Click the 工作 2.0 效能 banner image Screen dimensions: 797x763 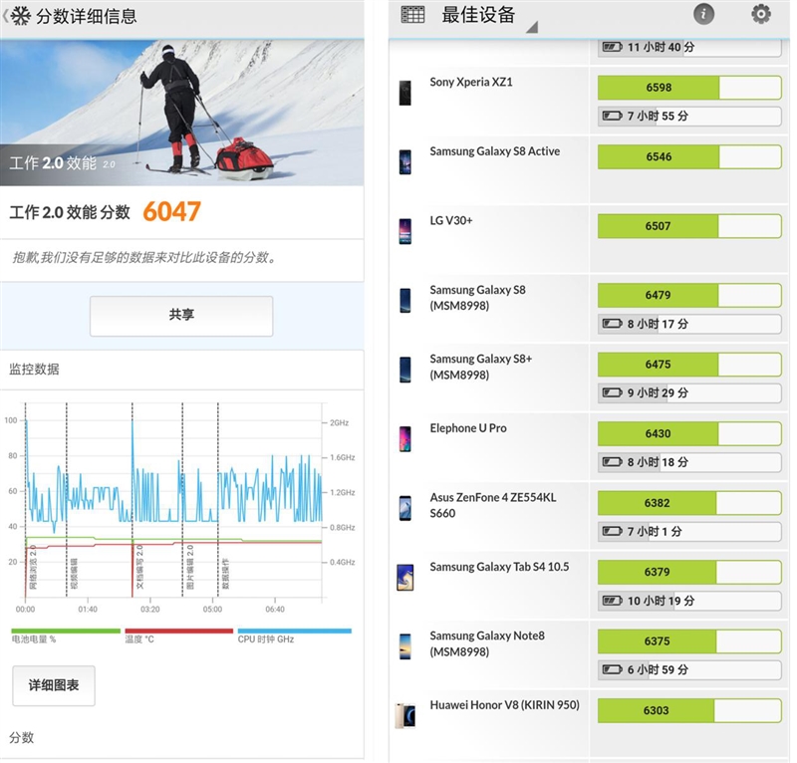(181, 113)
